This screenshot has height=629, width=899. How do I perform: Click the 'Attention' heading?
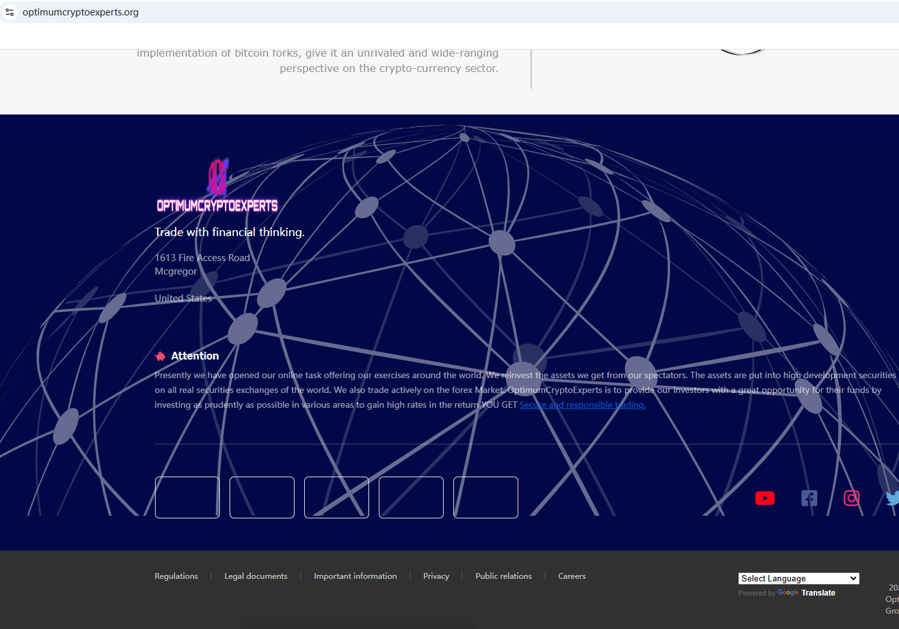pyautogui.click(x=195, y=356)
